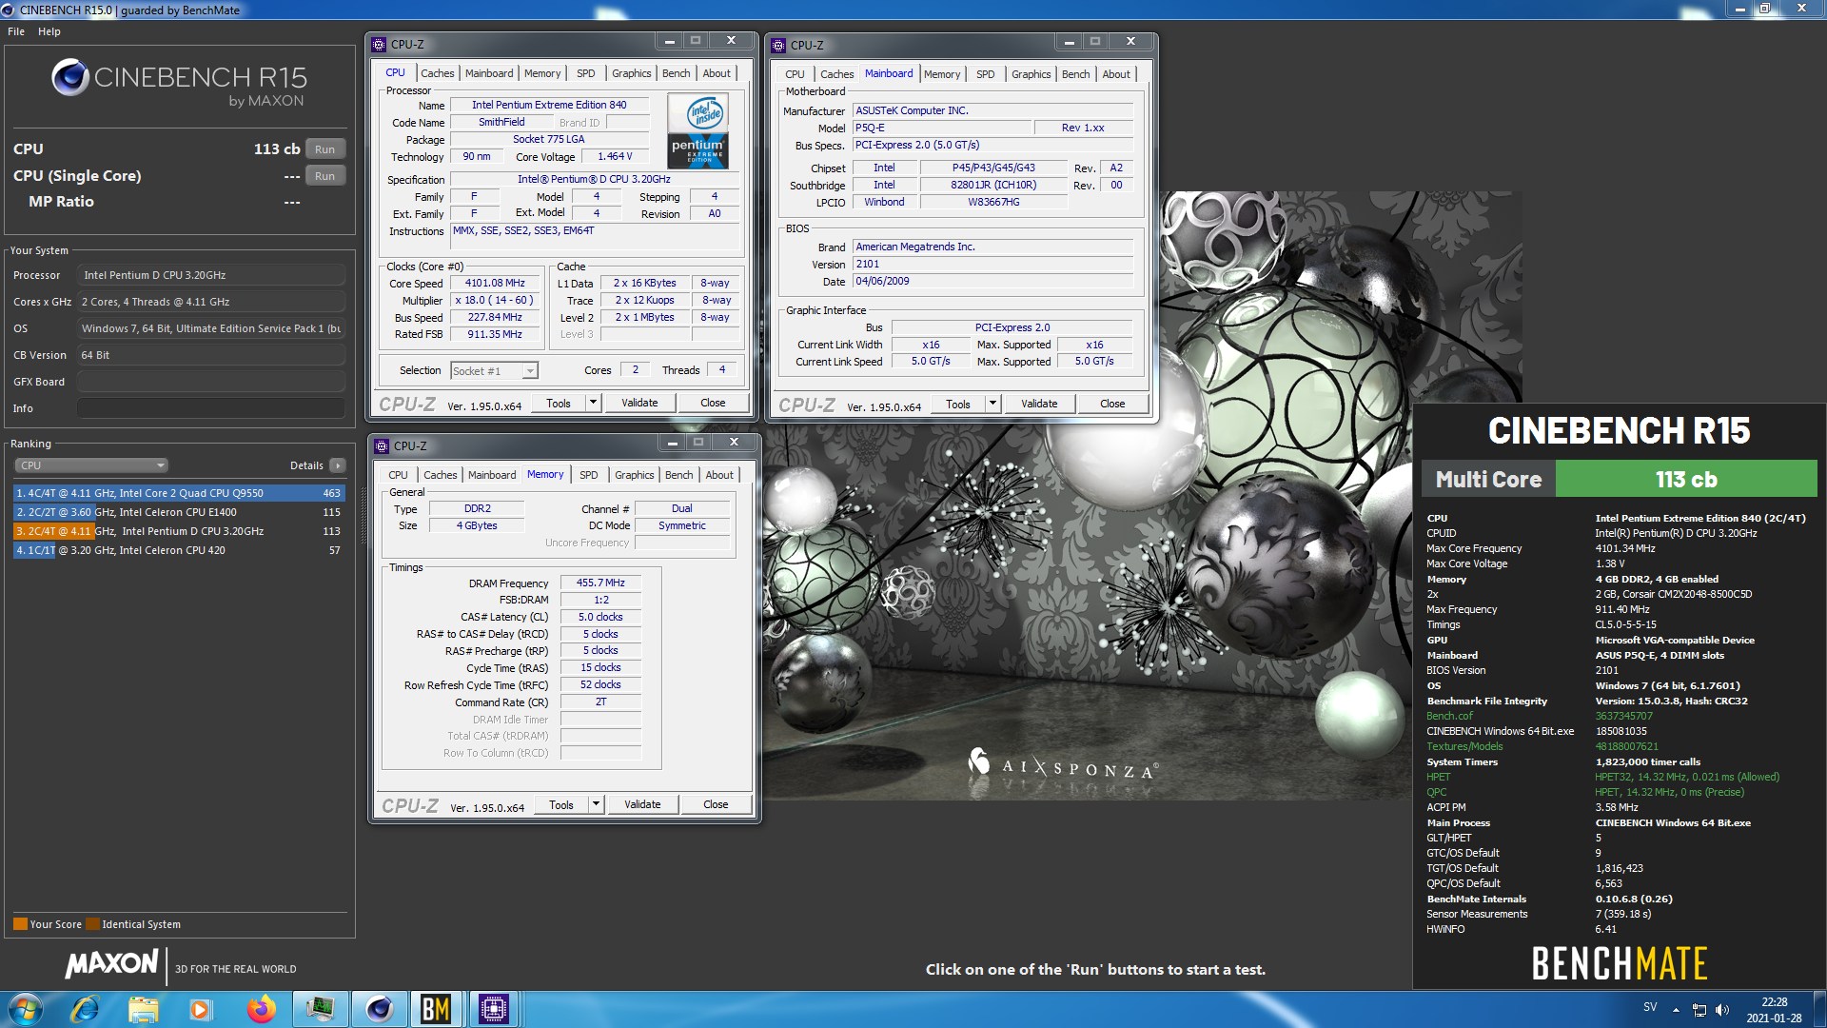Image resolution: width=1827 pixels, height=1028 pixels.
Task: Click the Details arrow button in Ranking
Action: (x=338, y=465)
